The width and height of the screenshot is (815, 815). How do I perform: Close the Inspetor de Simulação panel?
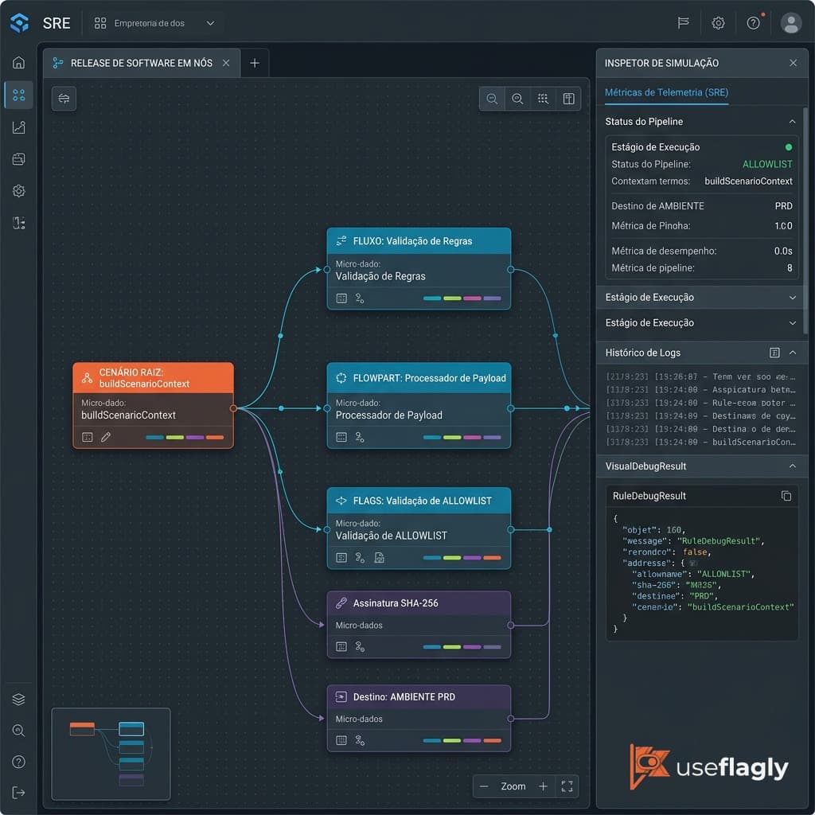pos(793,63)
